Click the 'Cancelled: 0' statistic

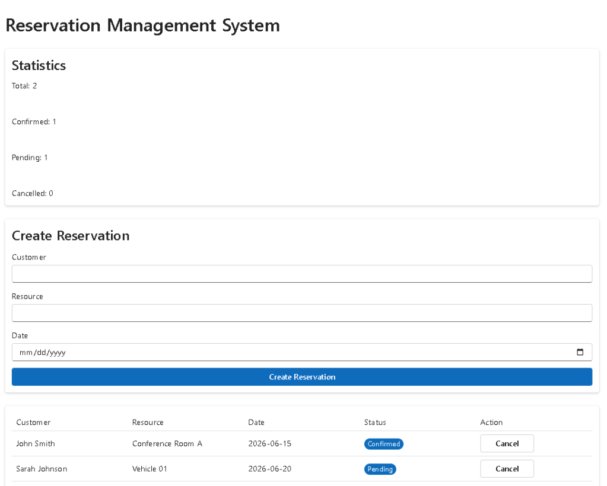pyautogui.click(x=33, y=193)
